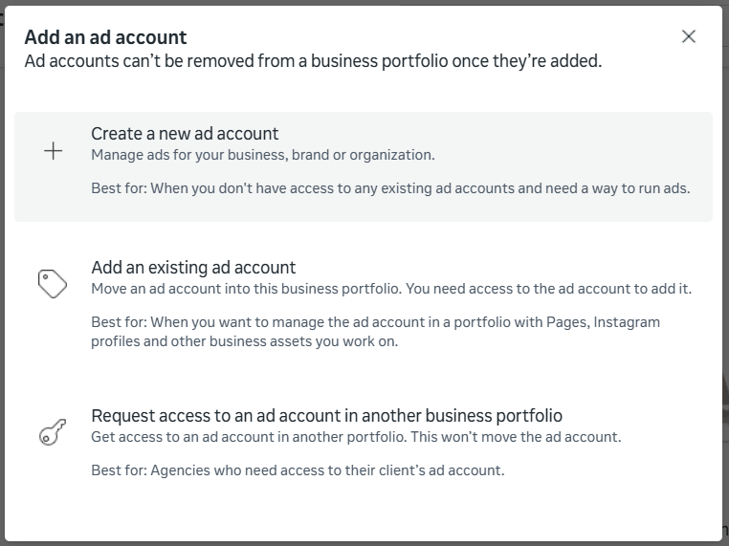The height and width of the screenshot is (546, 729).
Task: Click the plus icon for new ad account
Action: 54,151
